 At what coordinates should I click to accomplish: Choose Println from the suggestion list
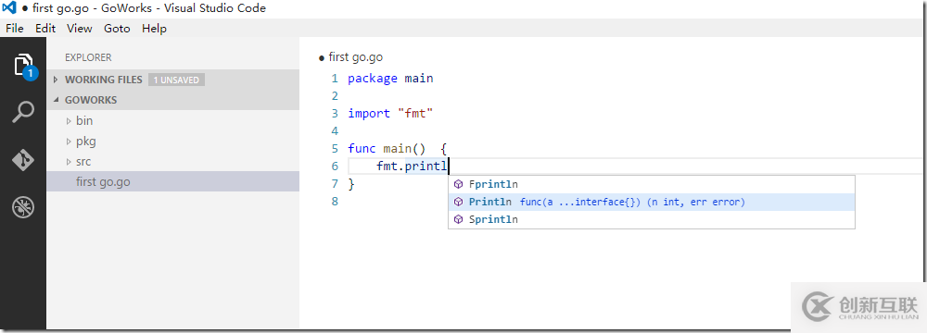pyautogui.click(x=652, y=202)
